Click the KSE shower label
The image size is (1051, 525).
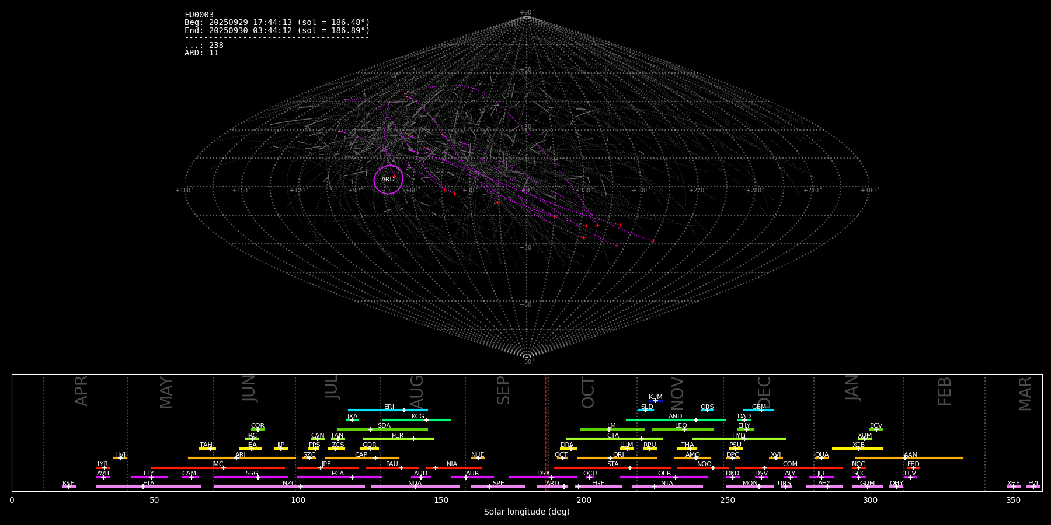68,484
